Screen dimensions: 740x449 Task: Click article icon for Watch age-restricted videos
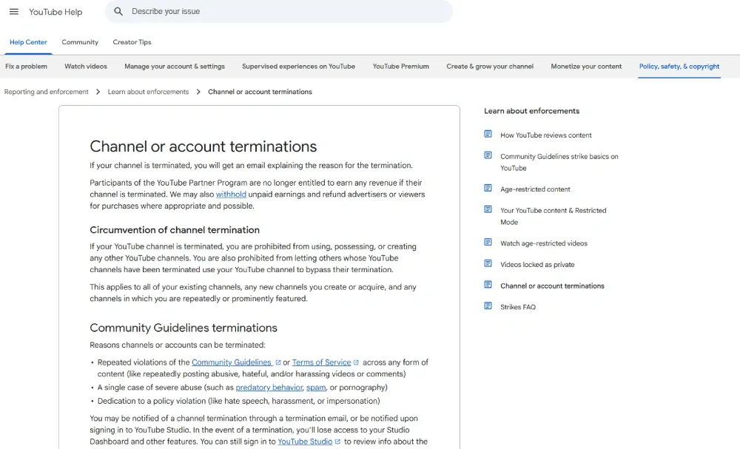(488, 243)
